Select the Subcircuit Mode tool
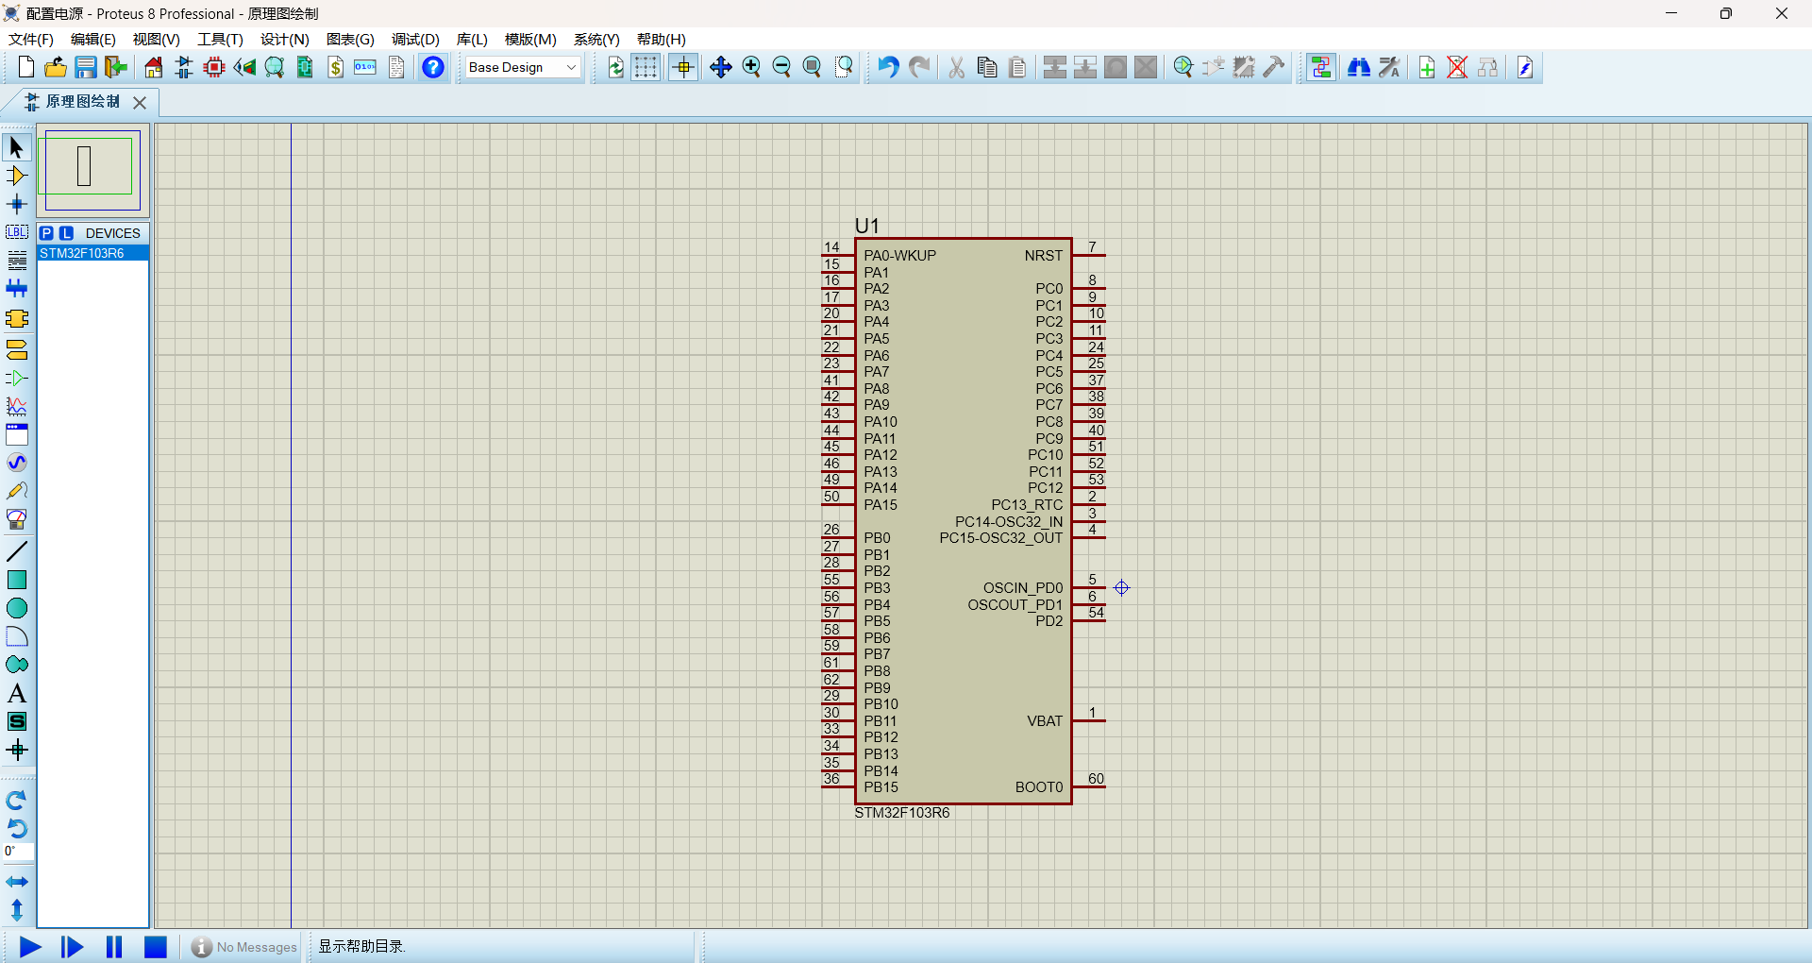 [x=17, y=318]
